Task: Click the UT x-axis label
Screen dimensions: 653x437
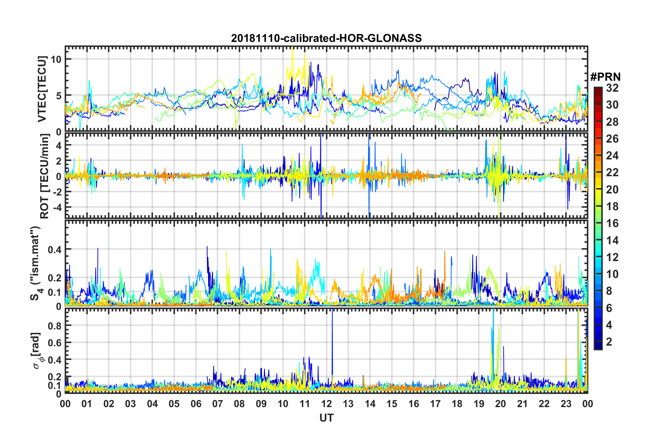Action: (x=326, y=418)
